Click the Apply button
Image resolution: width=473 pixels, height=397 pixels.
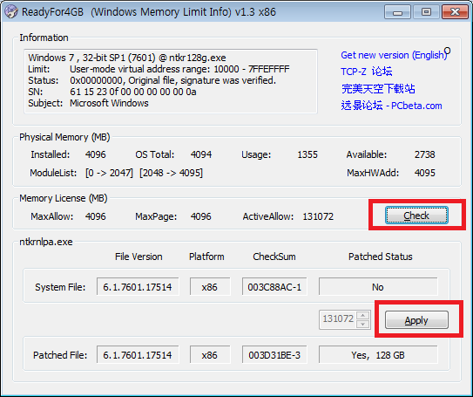(x=416, y=320)
